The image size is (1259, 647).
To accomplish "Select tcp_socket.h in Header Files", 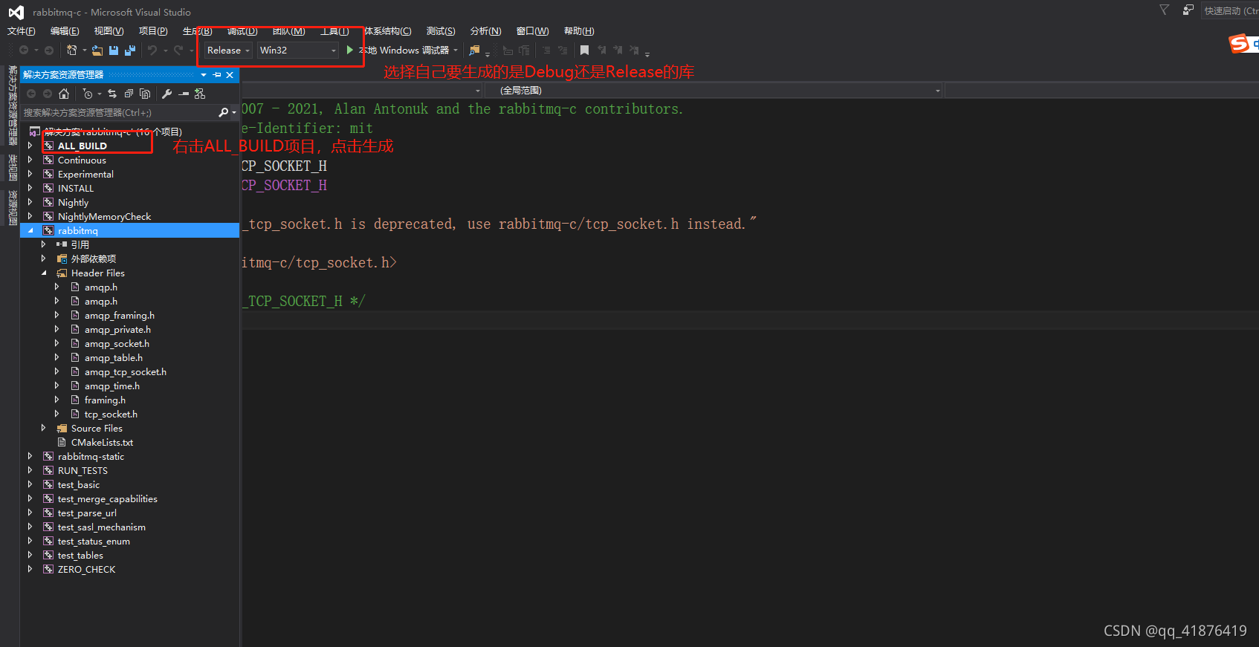I will tap(111, 414).
